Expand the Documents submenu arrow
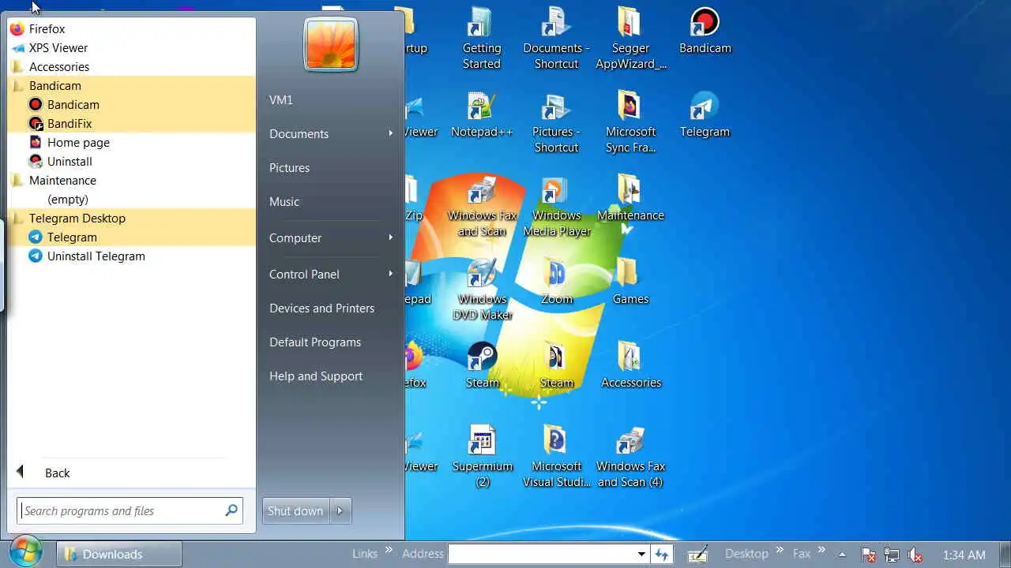 coord(390,133)
